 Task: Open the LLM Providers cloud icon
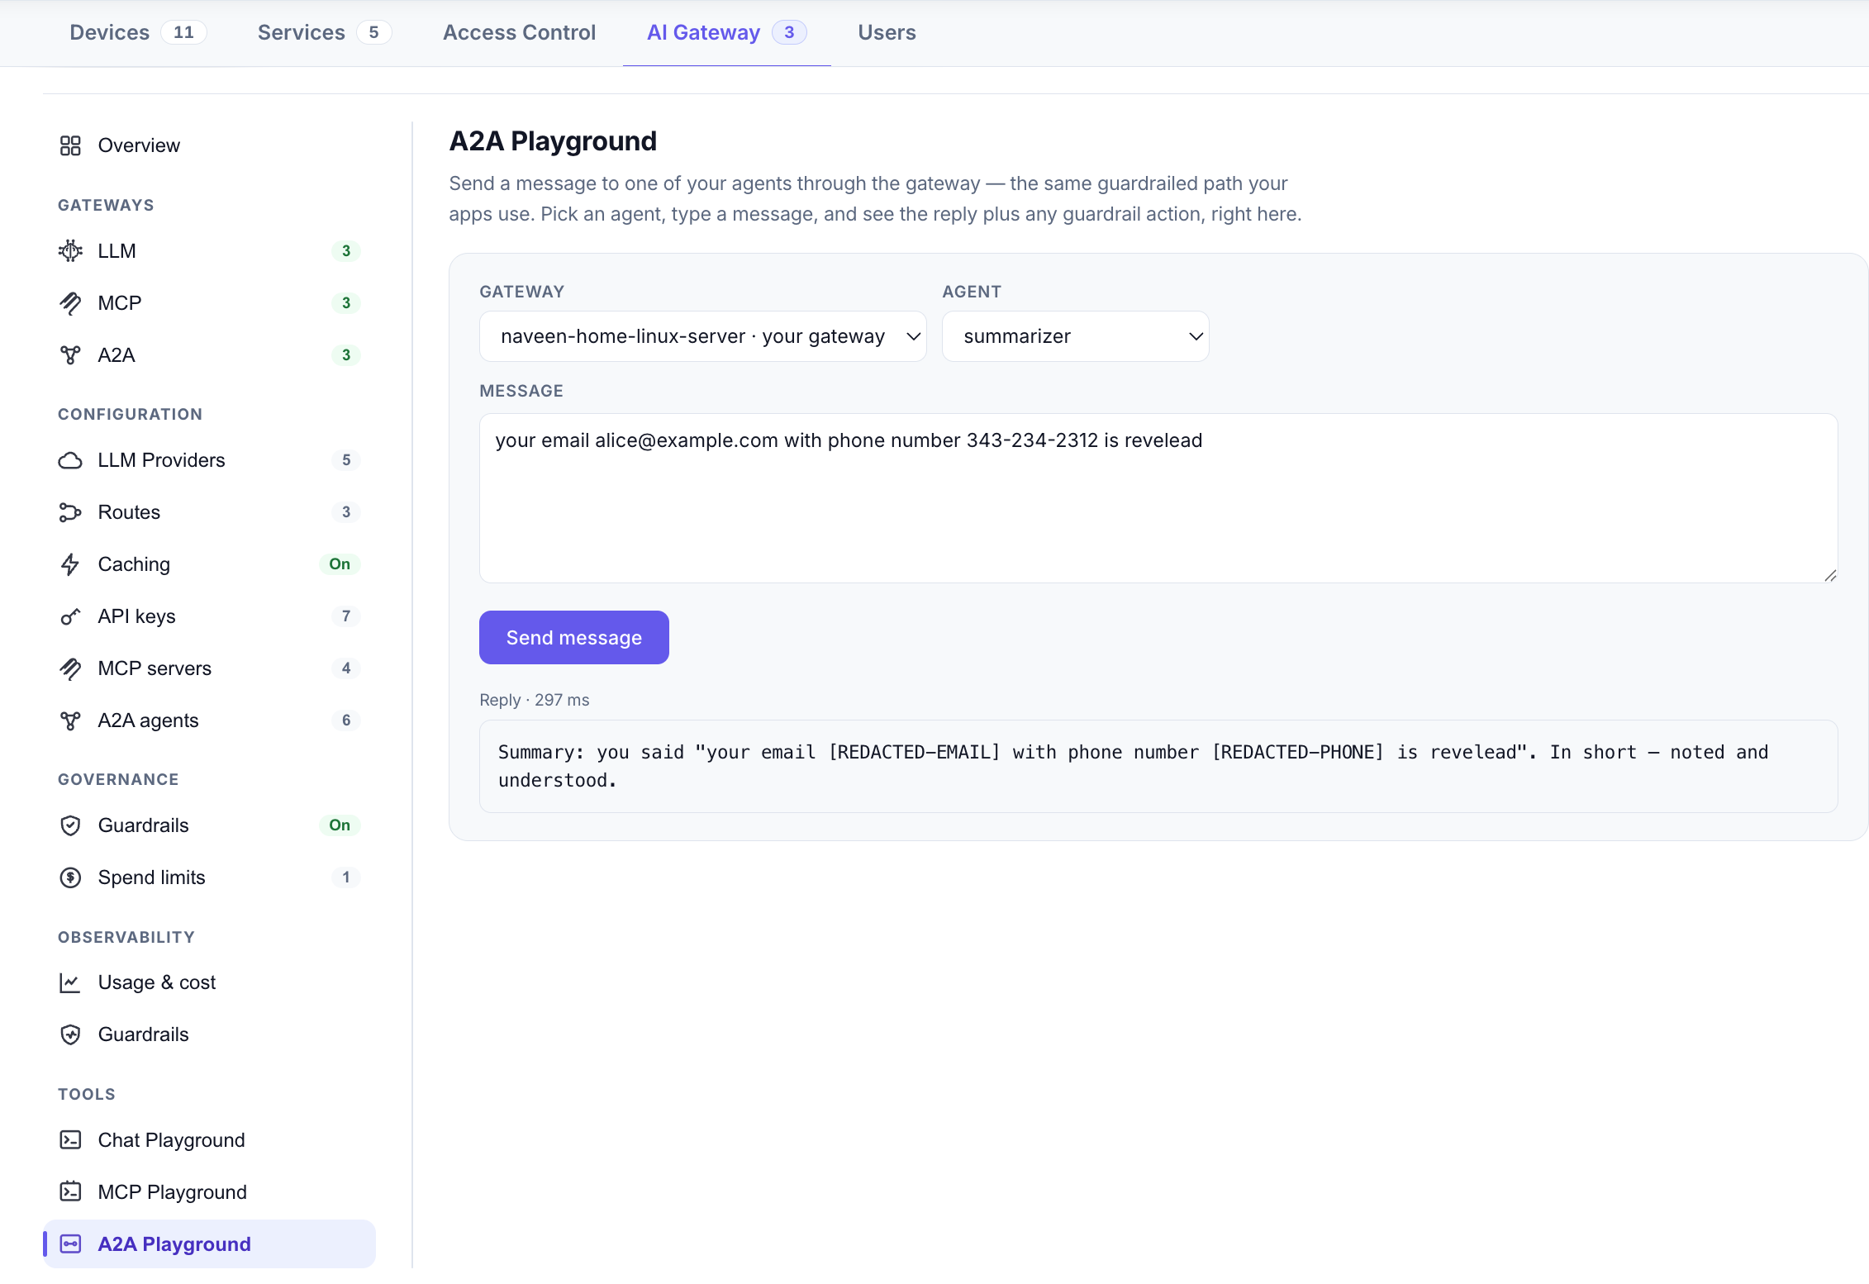[x=70, y=460]
